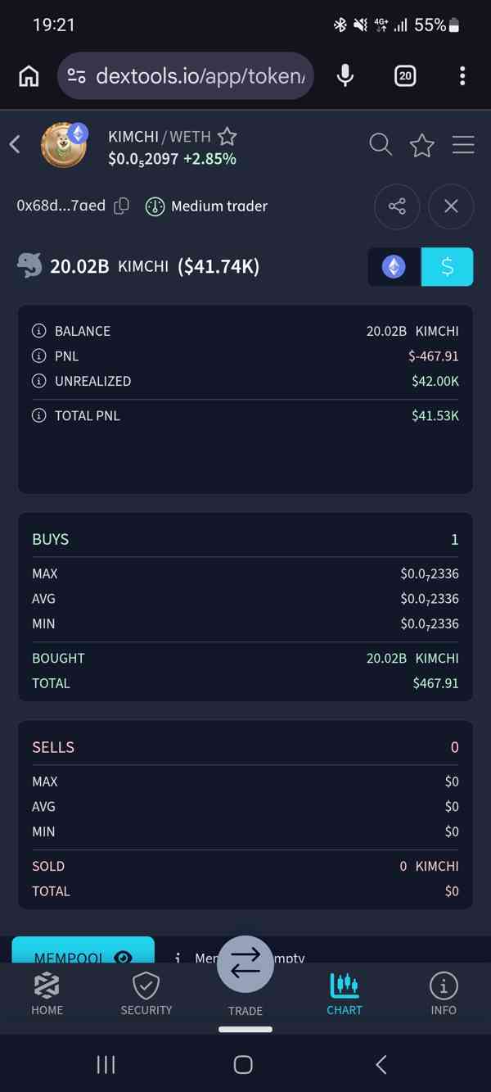Open the Security tab

(x=146, y=994)
